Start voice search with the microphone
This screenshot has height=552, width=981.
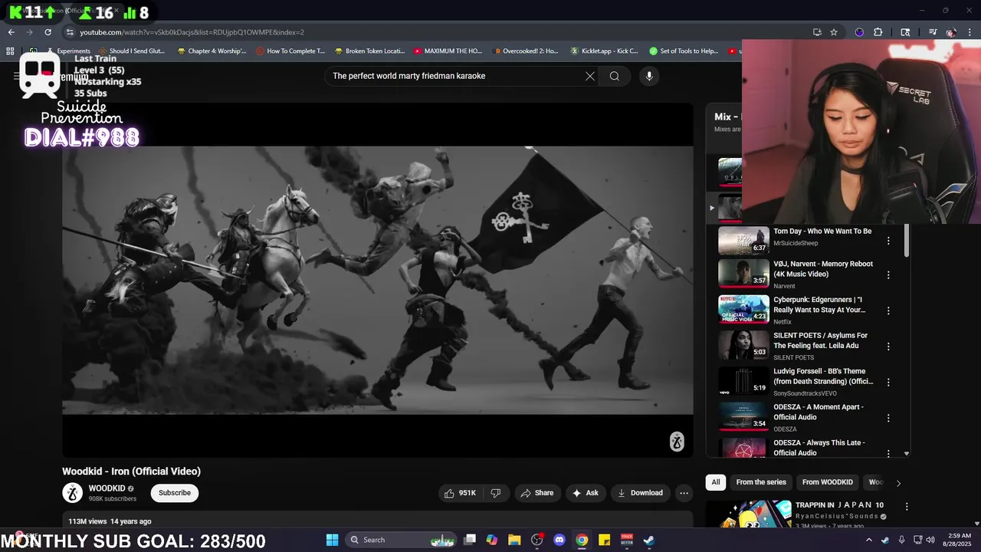coord(649,76)
